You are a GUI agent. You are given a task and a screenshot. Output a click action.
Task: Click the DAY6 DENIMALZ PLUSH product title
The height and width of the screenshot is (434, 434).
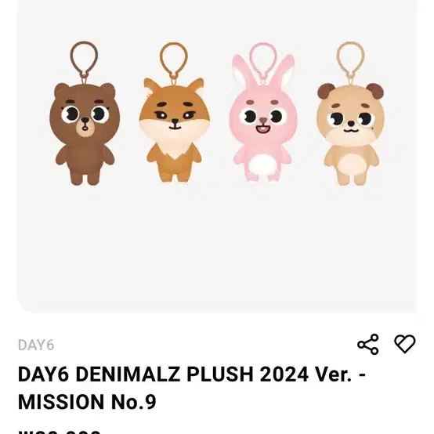tap(192, 374)
